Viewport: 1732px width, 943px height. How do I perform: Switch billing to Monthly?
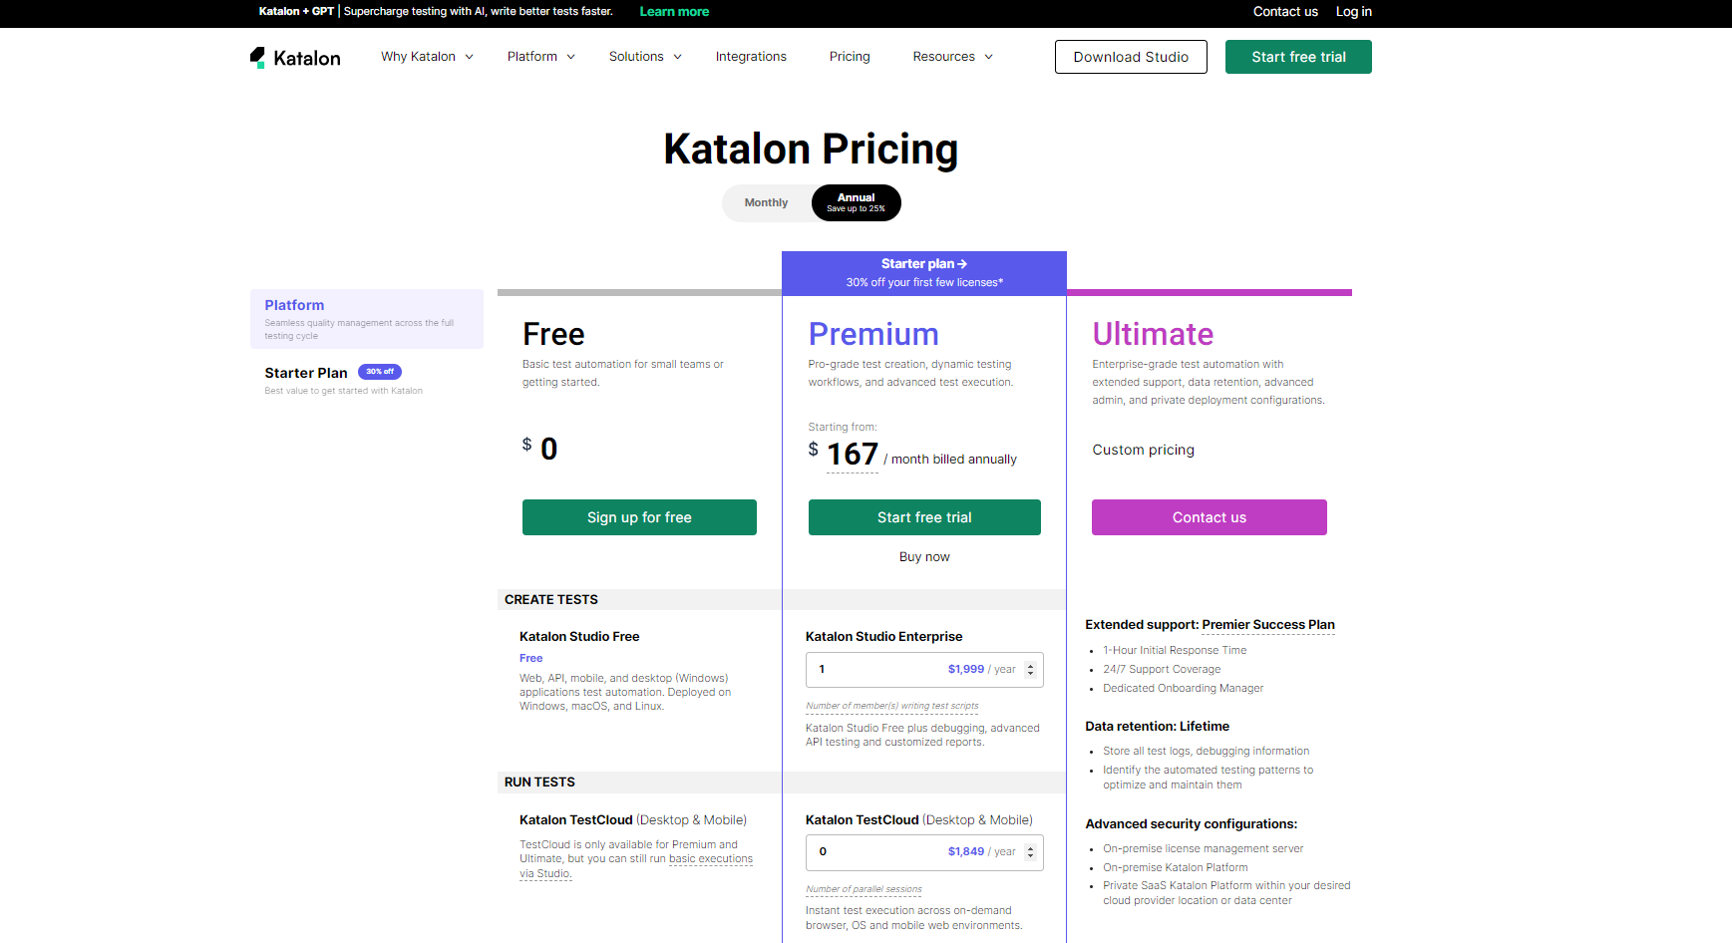(x=766, y=202)
